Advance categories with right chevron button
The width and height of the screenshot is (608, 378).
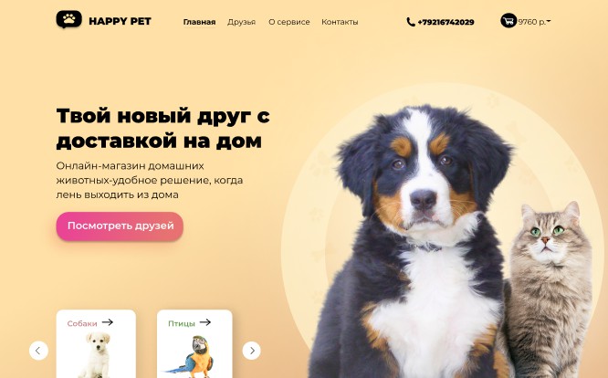click(x=252, y=351)
